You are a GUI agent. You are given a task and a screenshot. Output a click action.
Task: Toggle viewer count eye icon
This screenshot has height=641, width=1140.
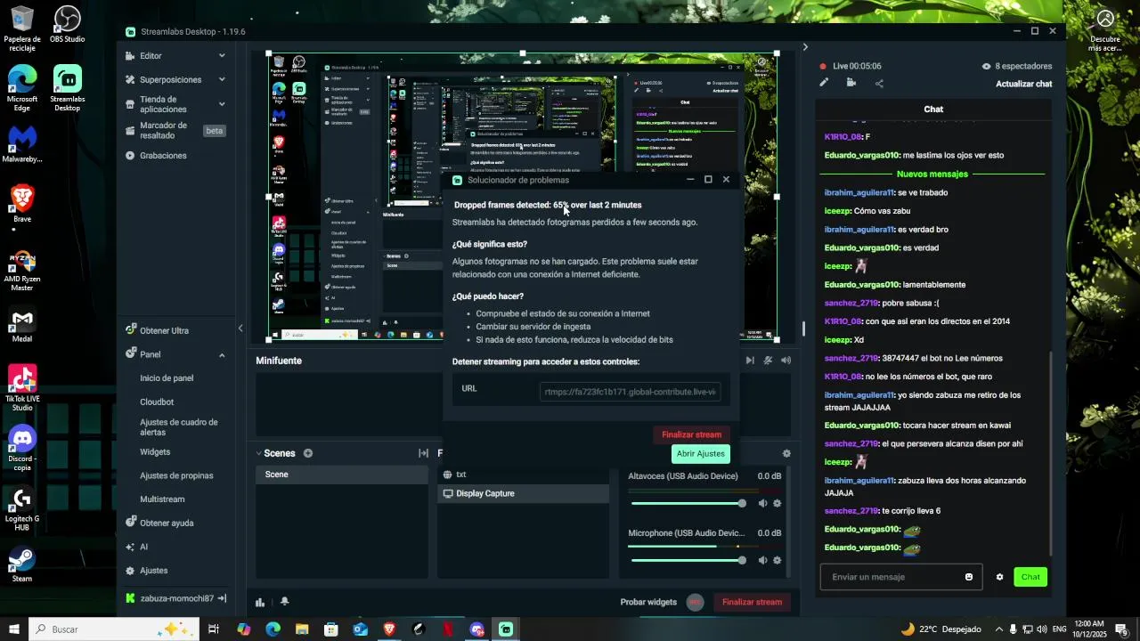[986, 66]
